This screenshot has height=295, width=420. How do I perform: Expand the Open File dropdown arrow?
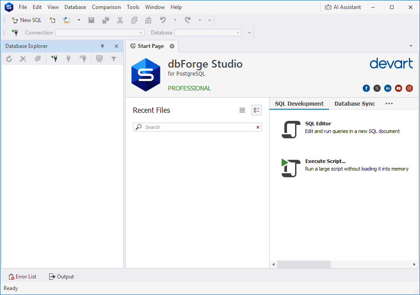[x=78, y=20]
